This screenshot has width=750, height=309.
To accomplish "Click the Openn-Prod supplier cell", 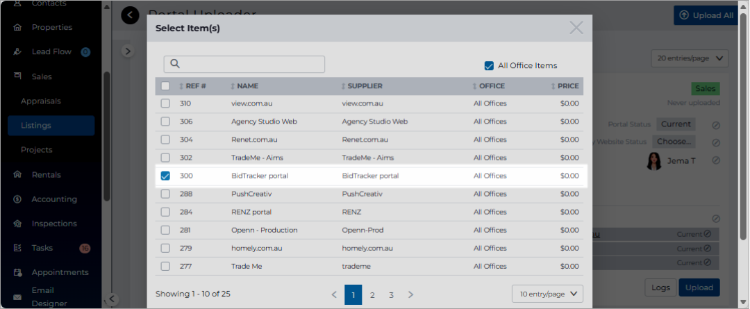I will click(362, 230).
